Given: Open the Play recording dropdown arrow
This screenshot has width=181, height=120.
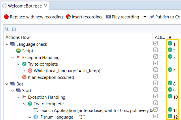Looking at the screenshot, I should pos(145,17).
